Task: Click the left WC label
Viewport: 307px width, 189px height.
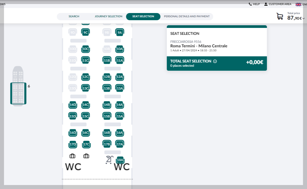Action: (73, 167)
